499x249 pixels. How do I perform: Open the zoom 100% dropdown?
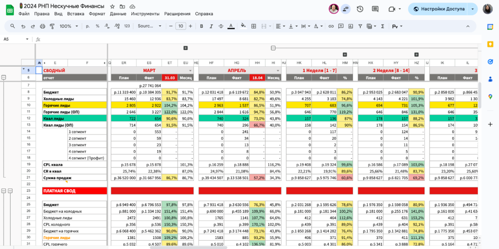pos(68,26)
